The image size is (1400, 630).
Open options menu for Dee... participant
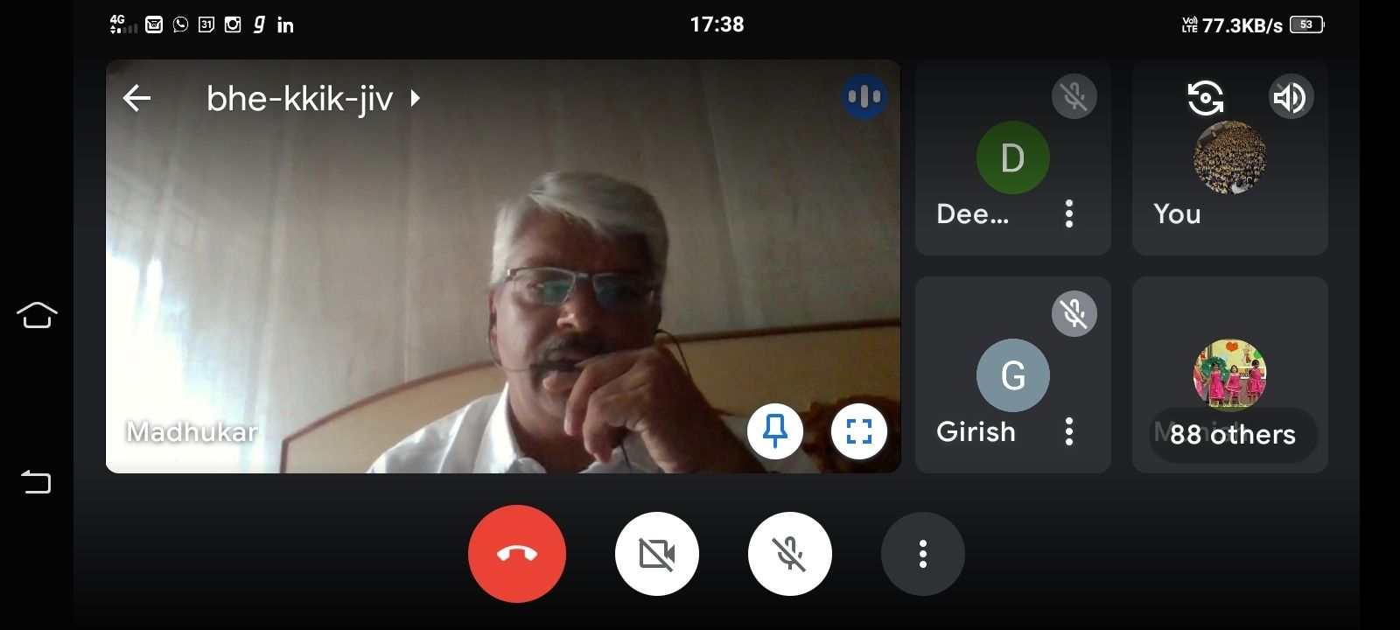click(x=1068, y=213)
